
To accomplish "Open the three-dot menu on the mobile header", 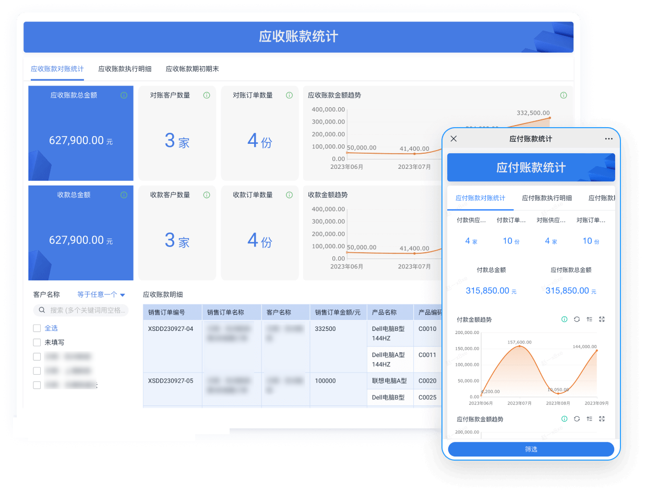I will (x=608, y=139).
